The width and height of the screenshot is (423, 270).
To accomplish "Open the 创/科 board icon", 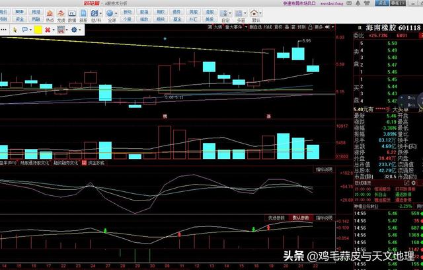I will click(x=95, y=13).
